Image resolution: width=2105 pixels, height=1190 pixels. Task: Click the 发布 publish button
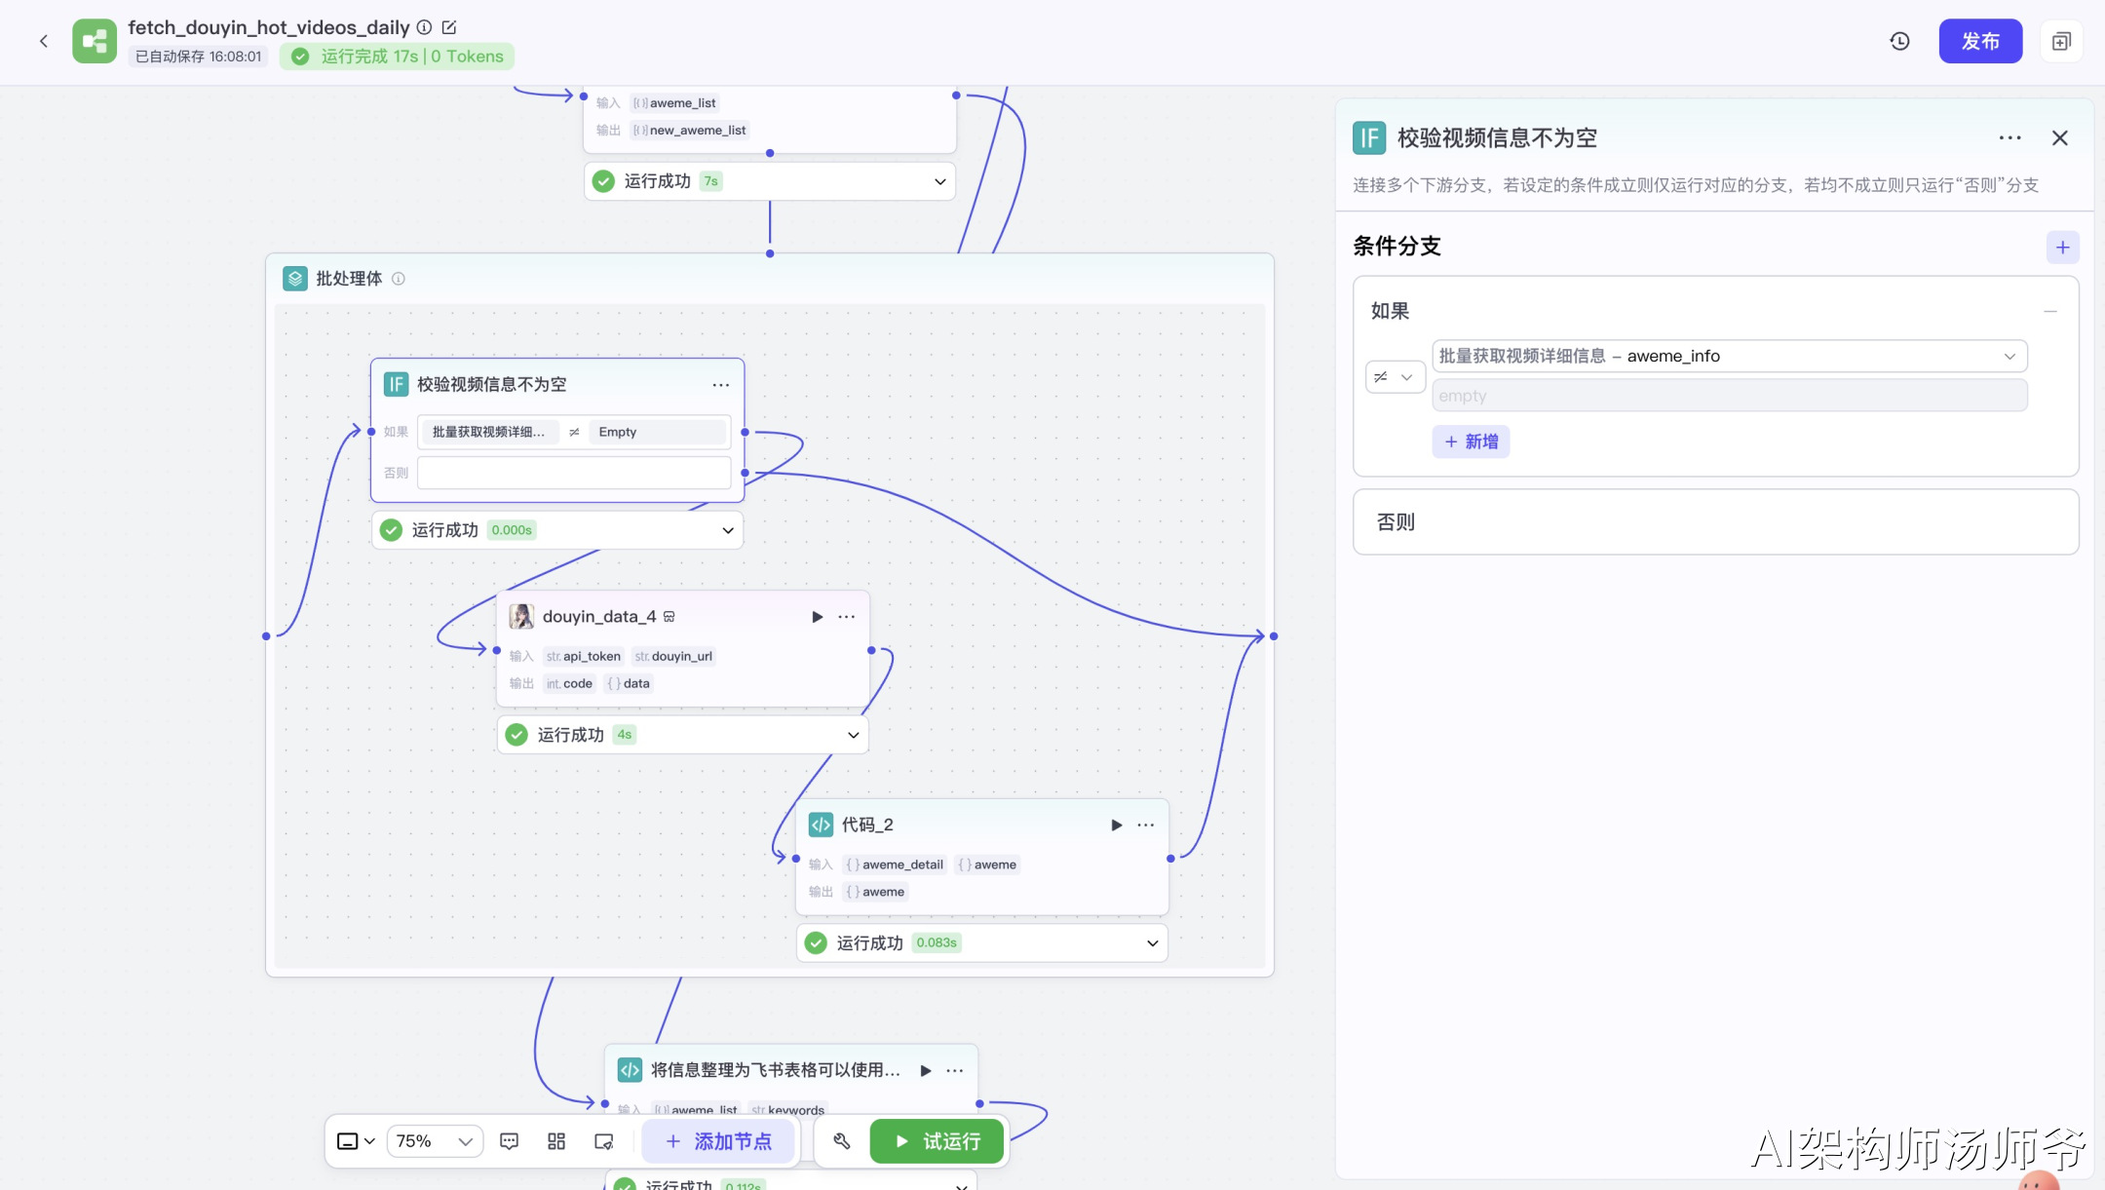tap(1979, 41)
